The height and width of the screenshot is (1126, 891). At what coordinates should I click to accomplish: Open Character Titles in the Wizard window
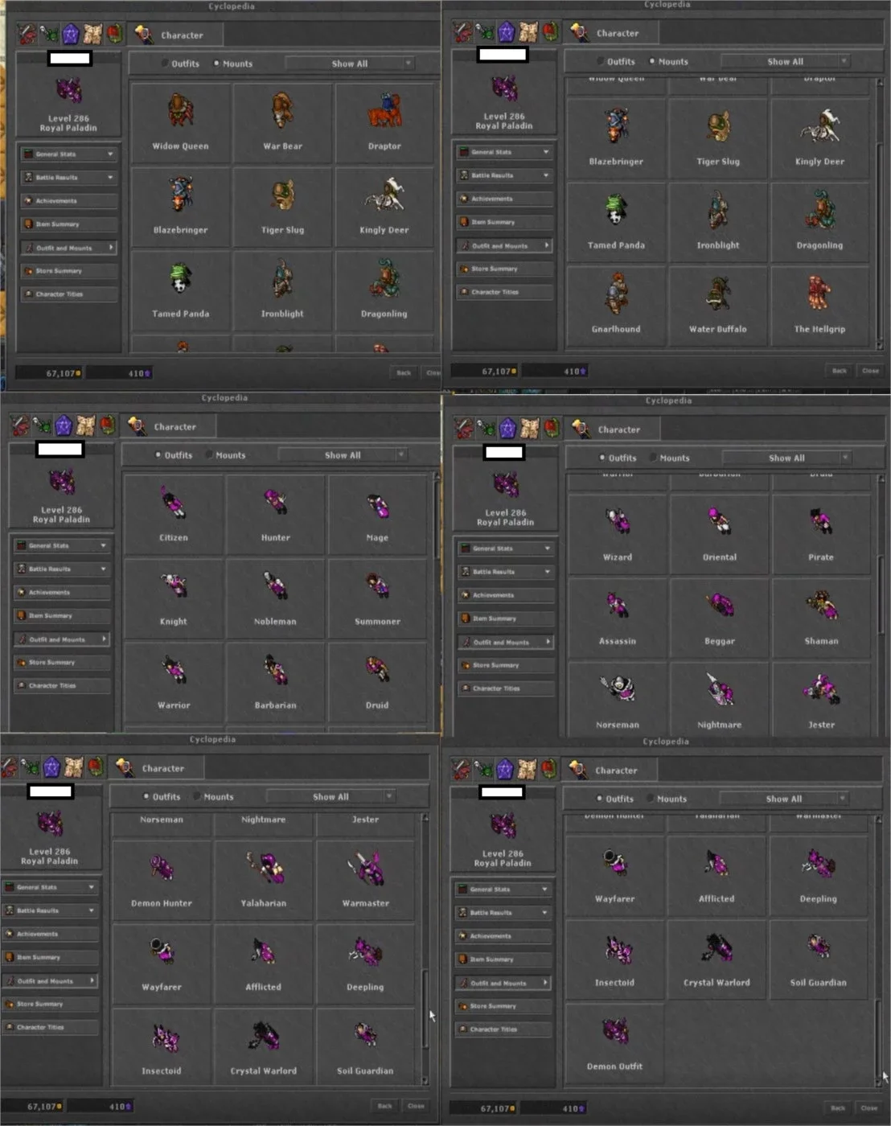point(505,688)
